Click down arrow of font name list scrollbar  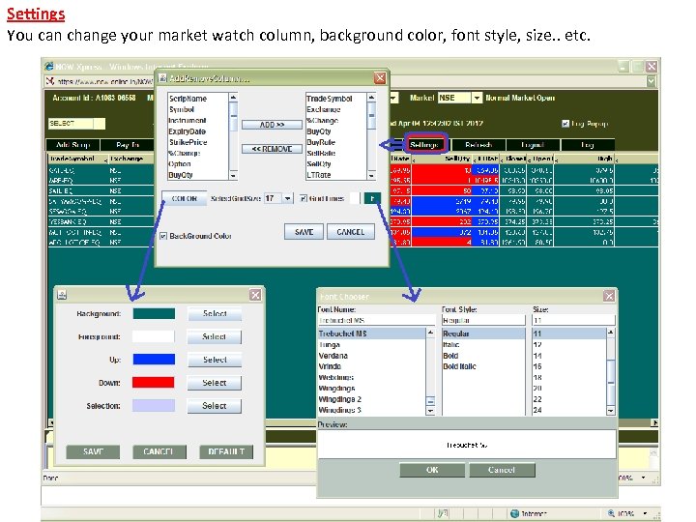(x=430, y=411)
